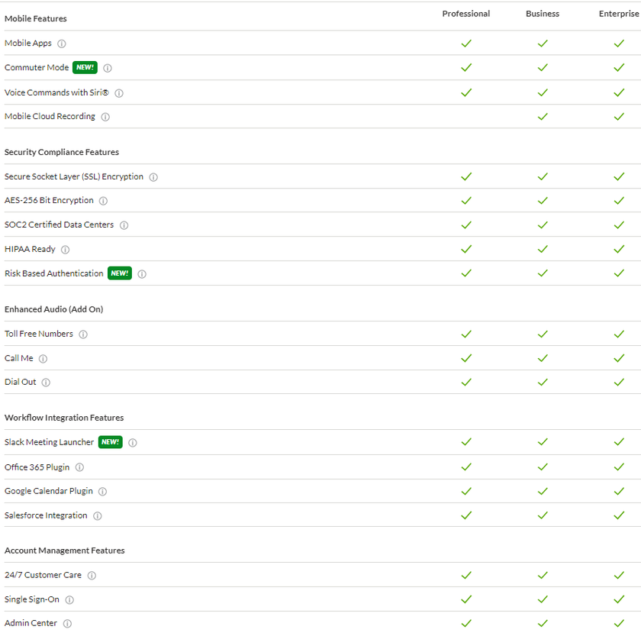Viewport: 641px width, 633px height.
Task: Click the Enterprise plan column header
Action: [x=618, y=14]
